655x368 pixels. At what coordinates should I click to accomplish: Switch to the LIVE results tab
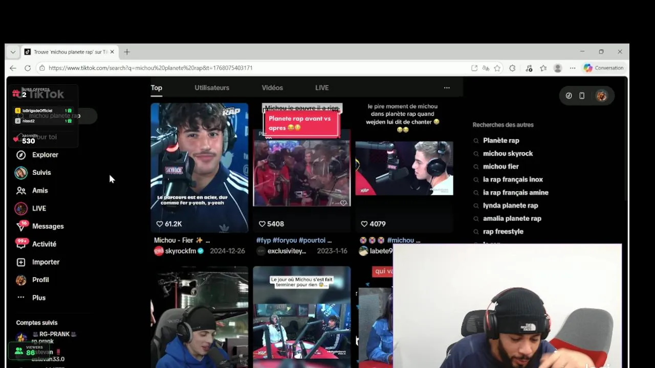322,88
